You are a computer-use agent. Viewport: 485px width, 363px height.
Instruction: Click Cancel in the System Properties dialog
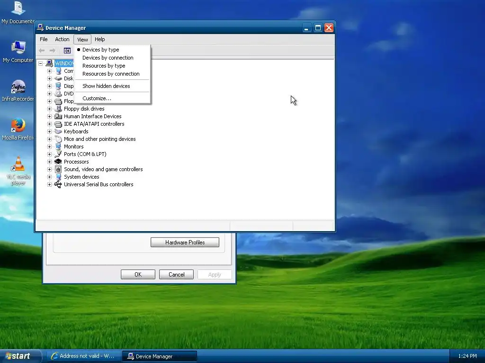tap(176, 275)
